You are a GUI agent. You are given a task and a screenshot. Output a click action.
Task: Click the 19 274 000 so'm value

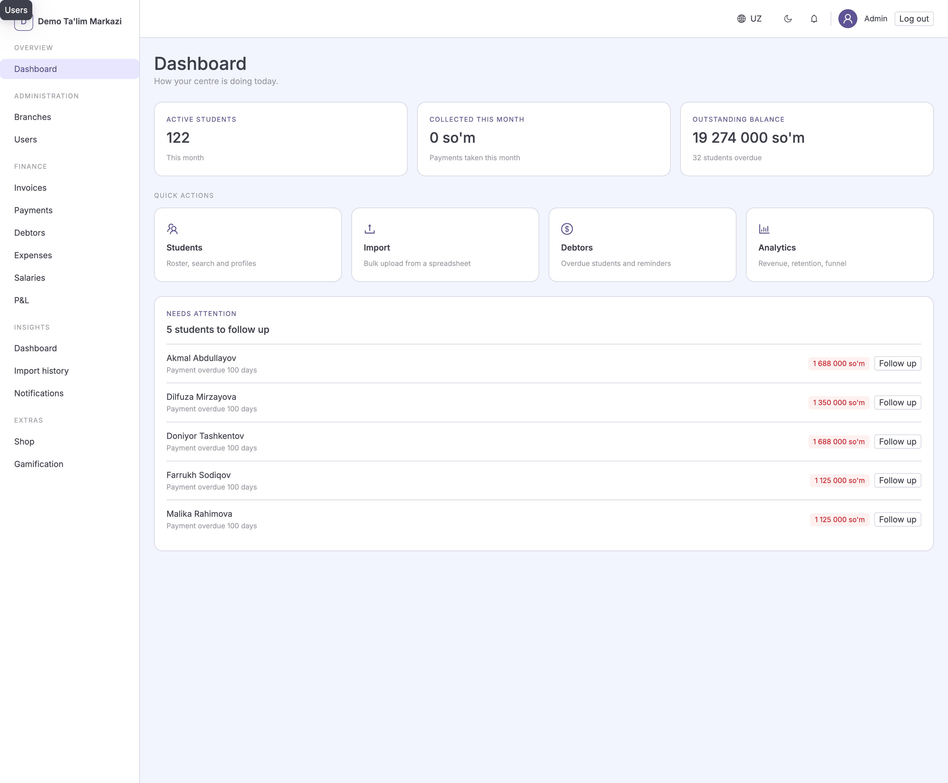[749, 138]
